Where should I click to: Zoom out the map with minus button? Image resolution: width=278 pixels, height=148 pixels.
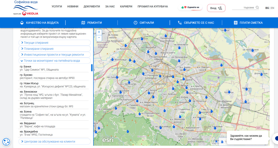point(99,38)
